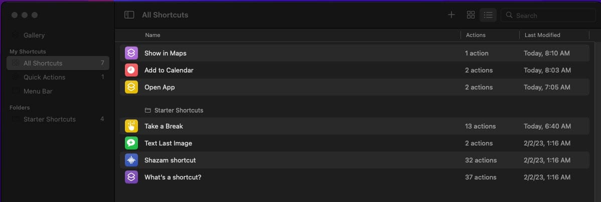Sort by the Last Modified column header
The height and width of the screenshot is (202, 601).
pos(542,35)
